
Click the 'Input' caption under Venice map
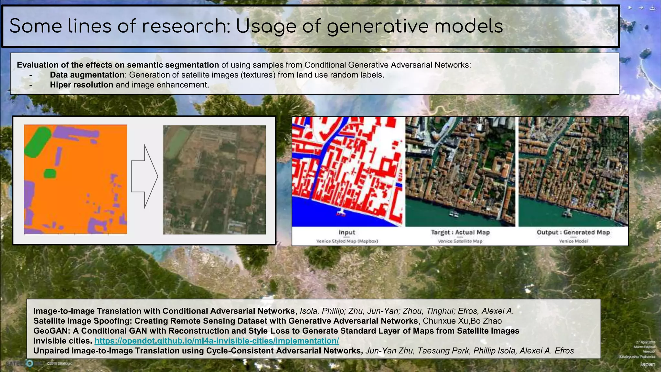point(347,232)
